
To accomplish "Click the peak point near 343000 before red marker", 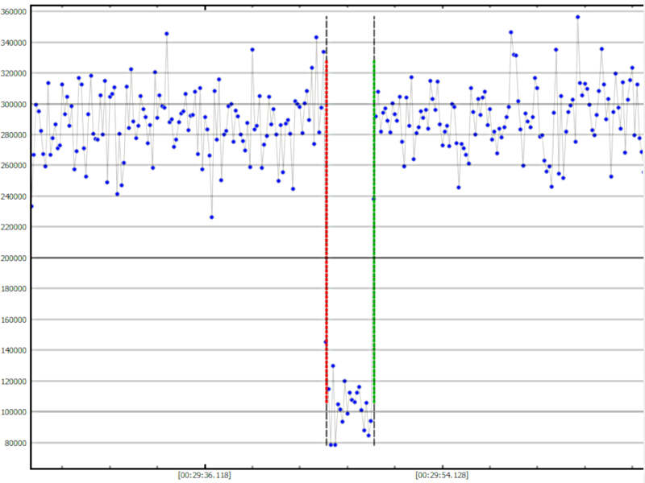I will pos(316,37).
